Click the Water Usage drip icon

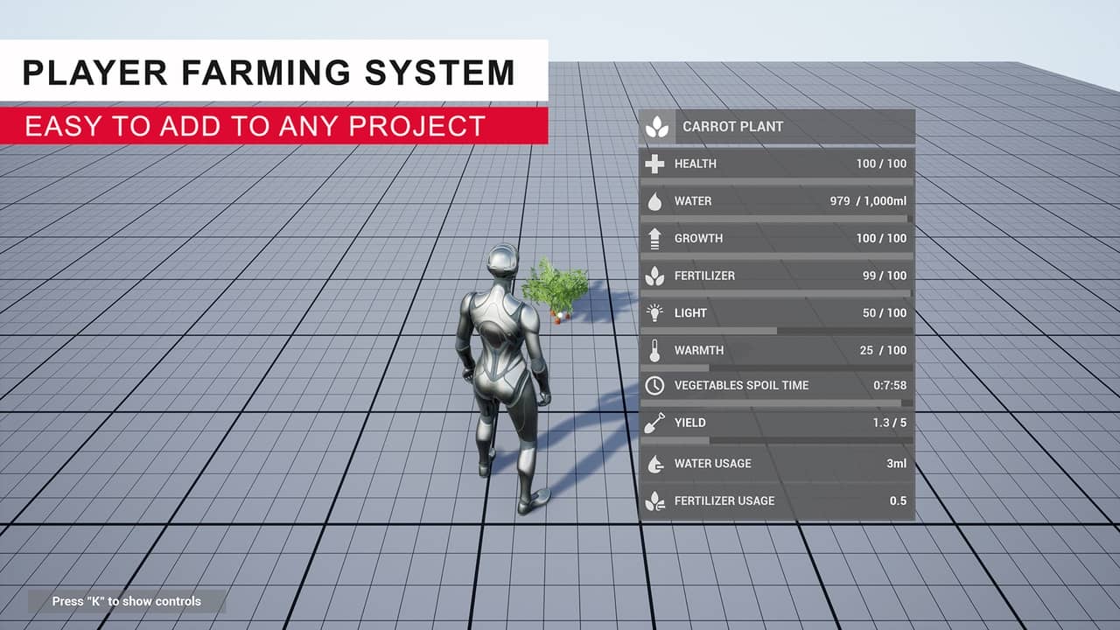coord(654,463)
